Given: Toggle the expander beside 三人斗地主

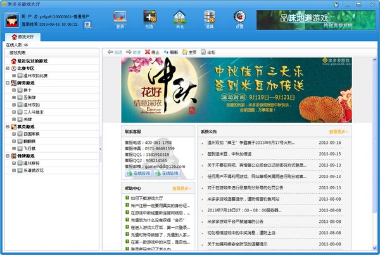Looking at the screenshot, I should point(14,112).
